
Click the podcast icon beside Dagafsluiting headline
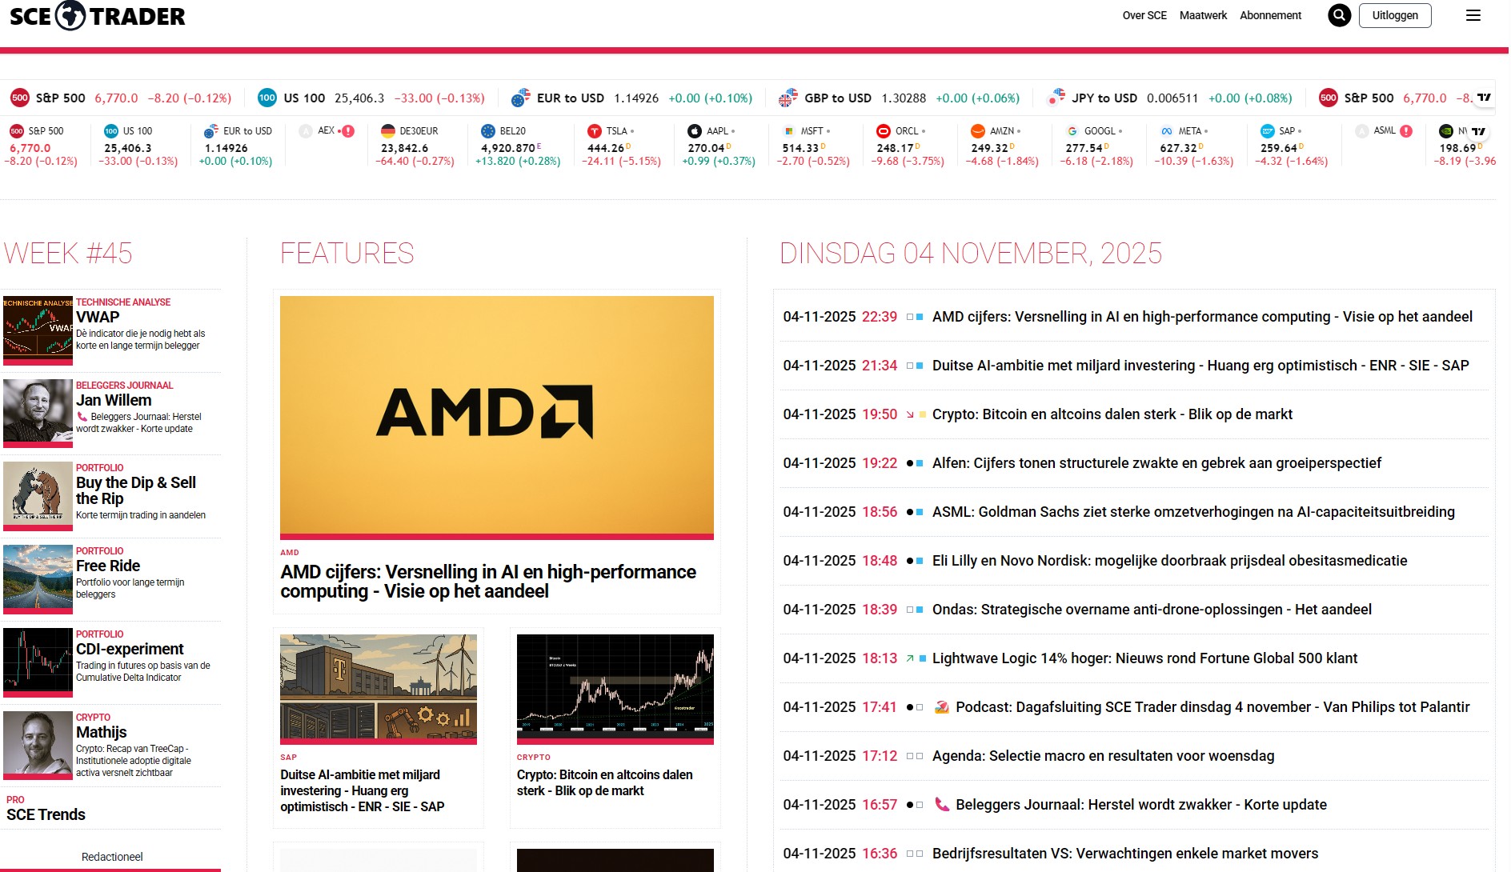[942, 707]
